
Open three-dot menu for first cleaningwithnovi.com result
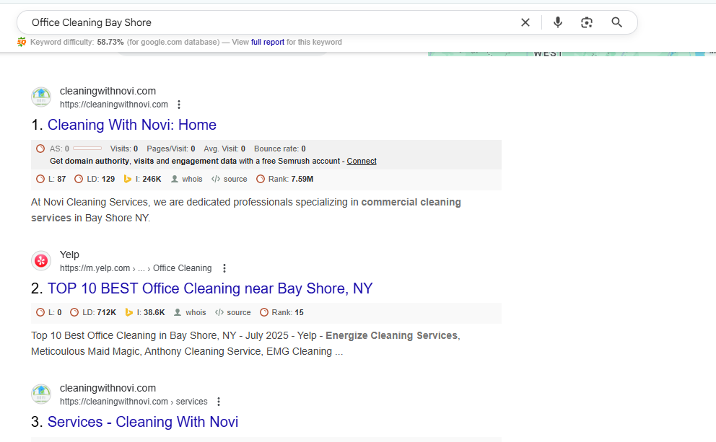point(179,105)
